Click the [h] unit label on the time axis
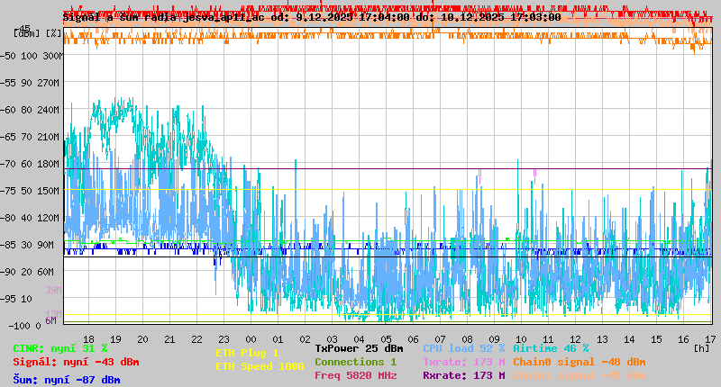The height and width of the screenshot is (387, 721). point(701,347)
